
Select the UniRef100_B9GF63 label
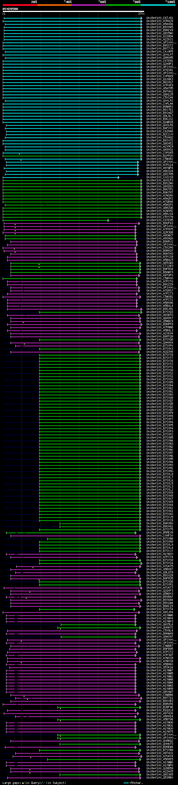coord(160,223)
